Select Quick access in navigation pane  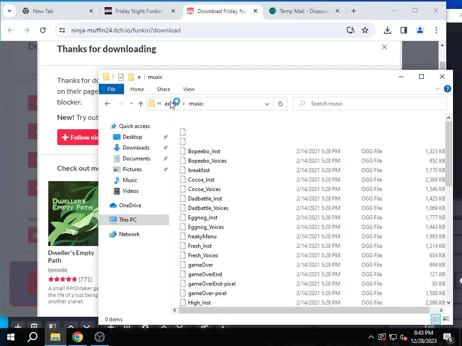pos(134,126)
